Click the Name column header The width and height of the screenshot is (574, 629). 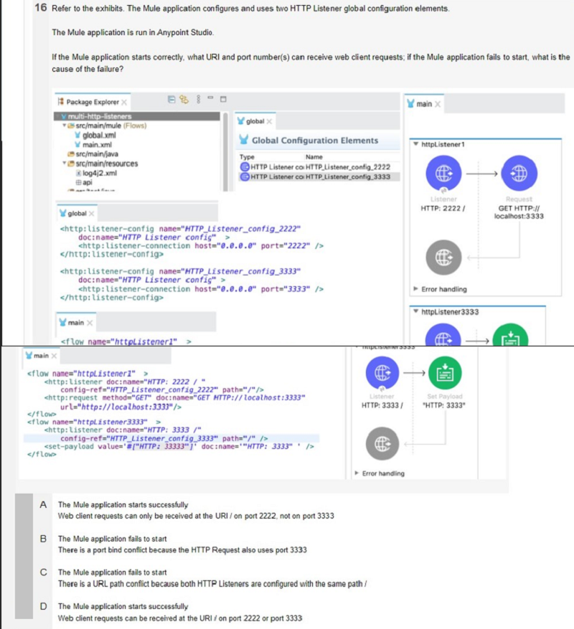pyautogui.click(x=314, y=157)
